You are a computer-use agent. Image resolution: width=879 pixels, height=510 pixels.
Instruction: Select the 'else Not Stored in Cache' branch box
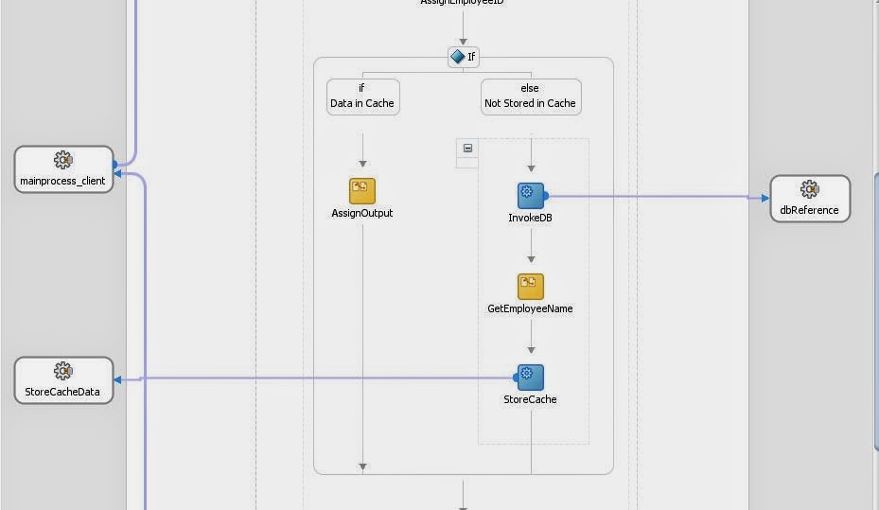tap(530, 97)
